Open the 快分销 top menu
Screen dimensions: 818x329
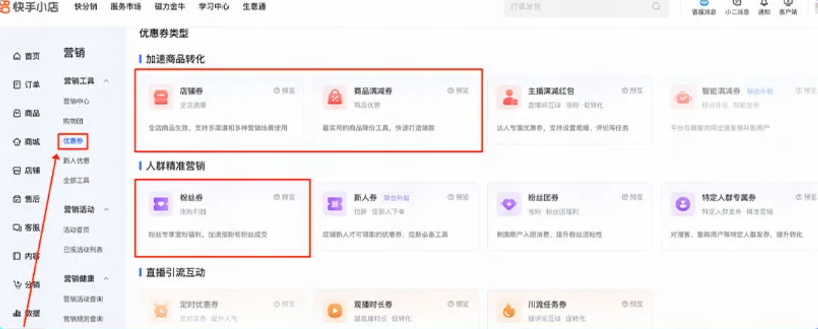[86, 7]
